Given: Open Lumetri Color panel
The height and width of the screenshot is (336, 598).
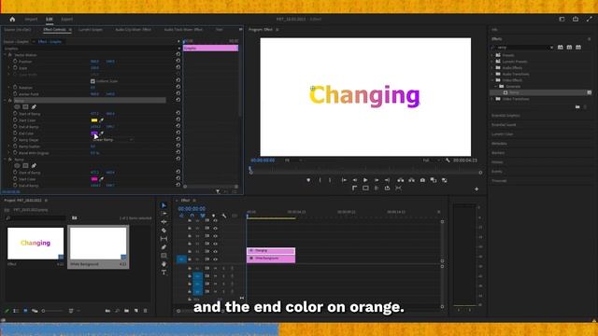Looking at the screenshot, I should (x=503, y=134).
